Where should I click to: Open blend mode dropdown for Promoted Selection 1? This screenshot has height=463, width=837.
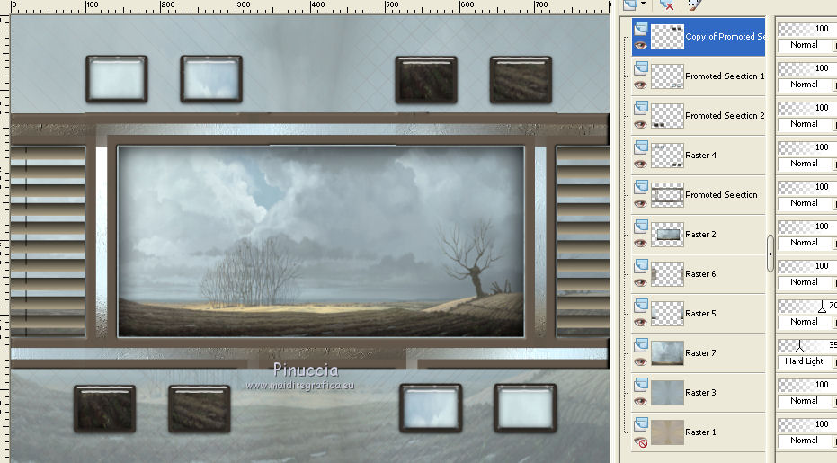point(807,85)
